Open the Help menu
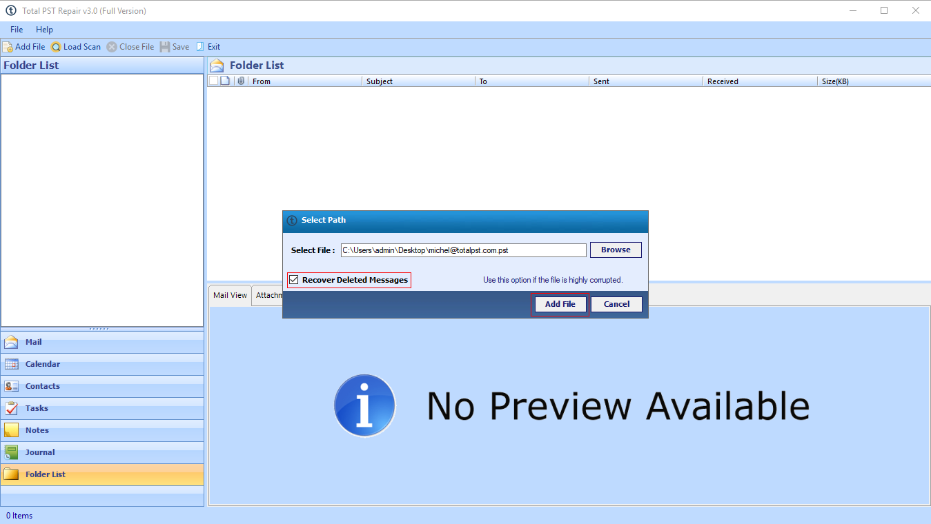Viewport: 931px width, 524px height. click(x=44, y=30)
